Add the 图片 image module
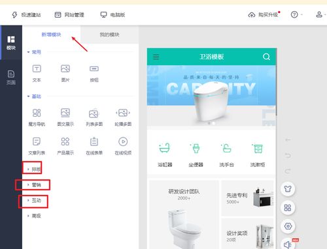Screen dimensions: 327x249 65,73
